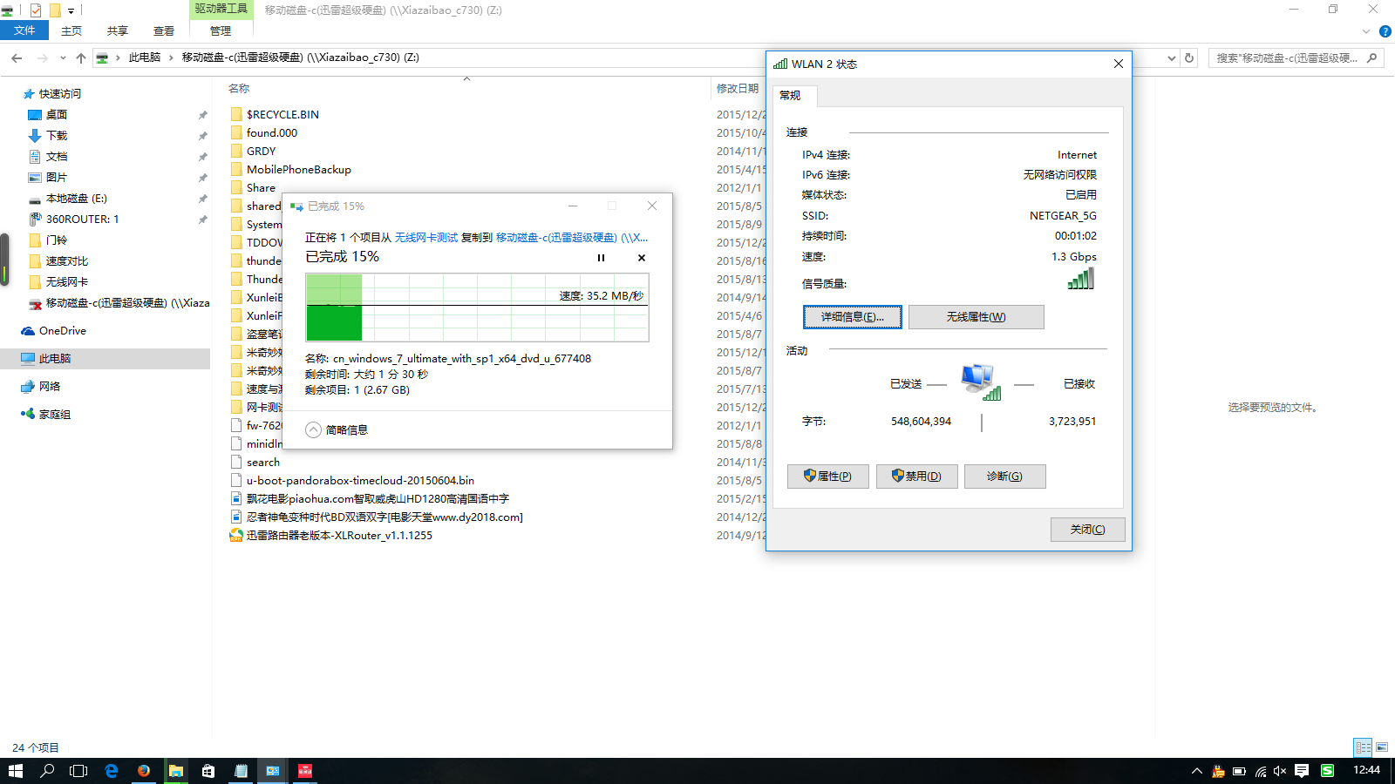Switch to the 共享 ribbon tab

click(x=118, y=30)
